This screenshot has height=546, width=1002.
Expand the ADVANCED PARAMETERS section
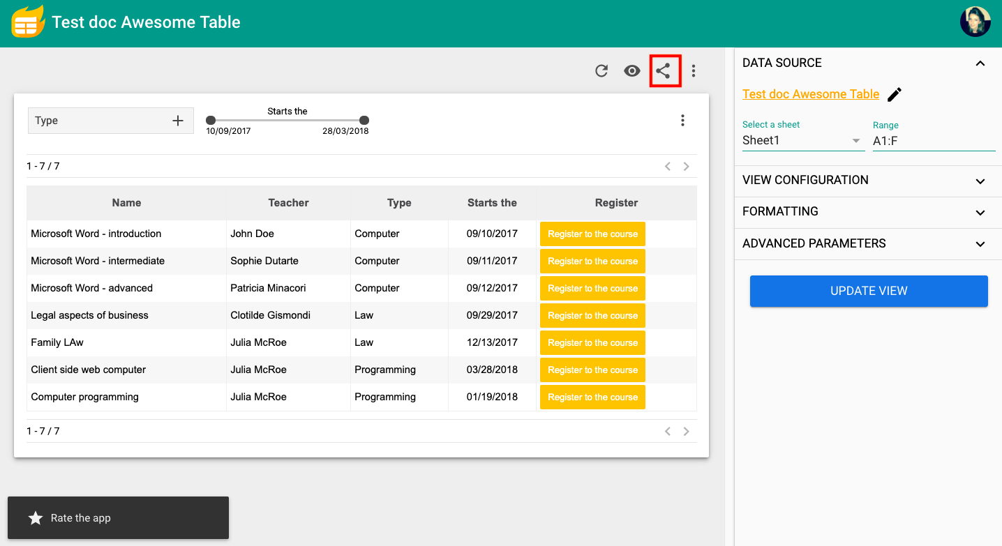point(980,245)
